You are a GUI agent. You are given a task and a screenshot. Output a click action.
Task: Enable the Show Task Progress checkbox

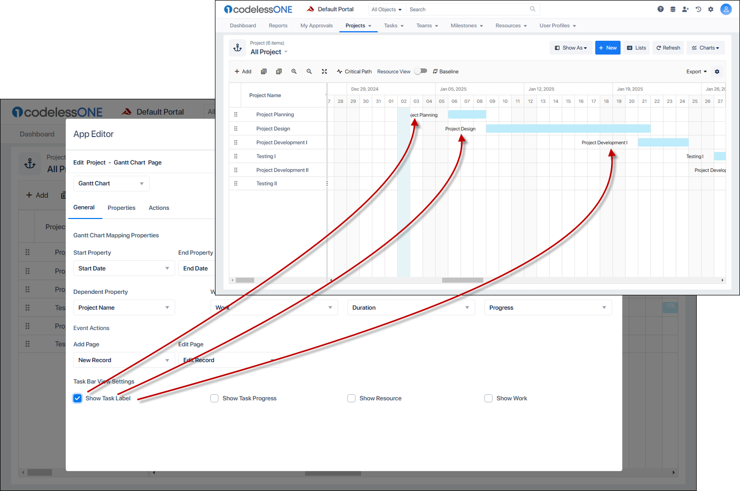click(214, 398)
